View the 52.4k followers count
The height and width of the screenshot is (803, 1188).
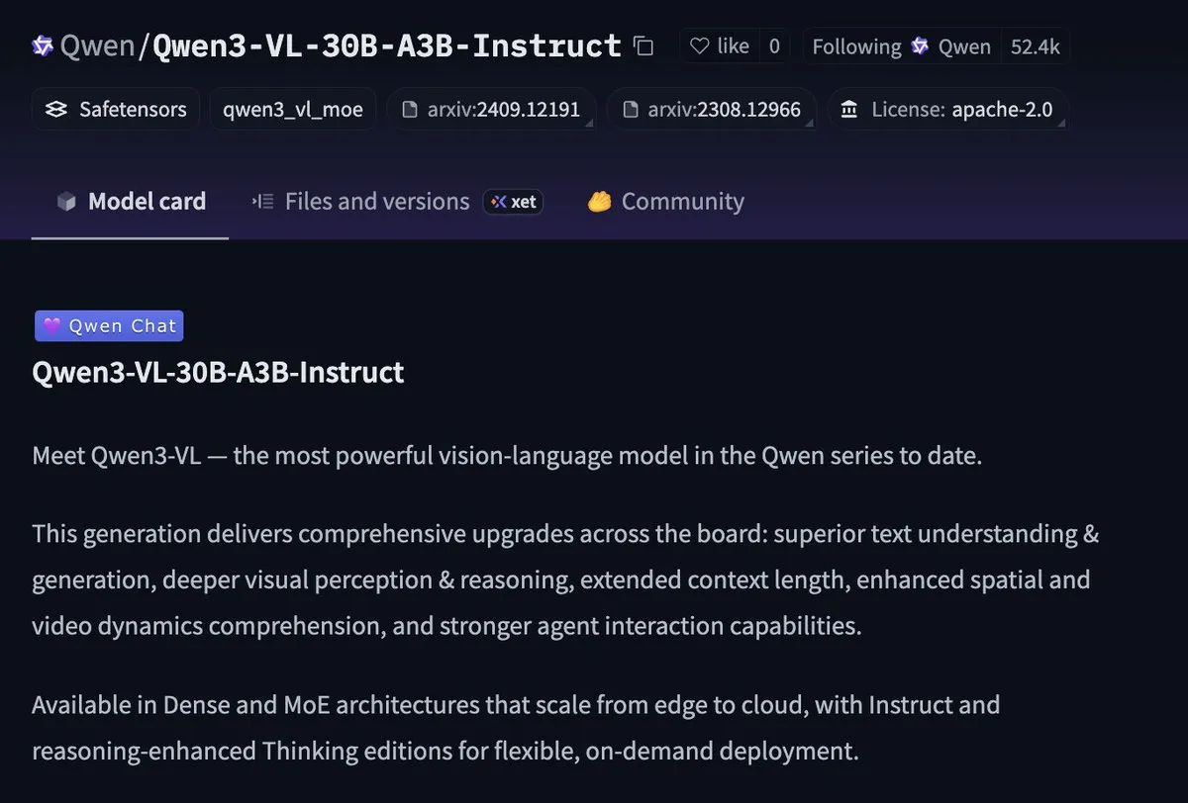pos(1035,46)
